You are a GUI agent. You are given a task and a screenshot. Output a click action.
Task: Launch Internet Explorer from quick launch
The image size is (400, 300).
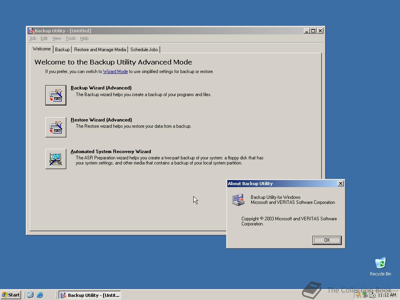click(40, 295)
